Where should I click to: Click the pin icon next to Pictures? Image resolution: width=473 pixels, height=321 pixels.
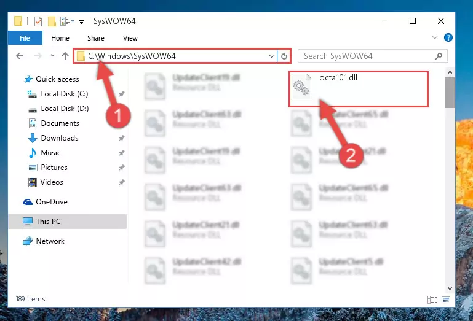click(121, 168)
